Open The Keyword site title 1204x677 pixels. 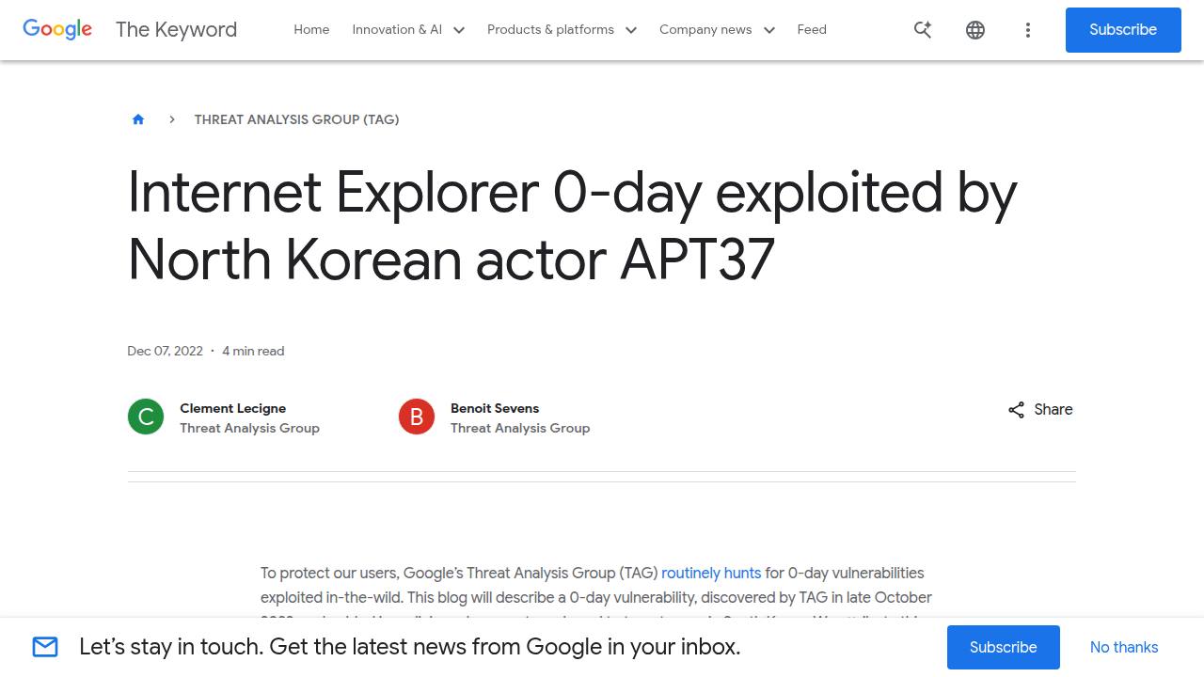[x=176, y=29]
